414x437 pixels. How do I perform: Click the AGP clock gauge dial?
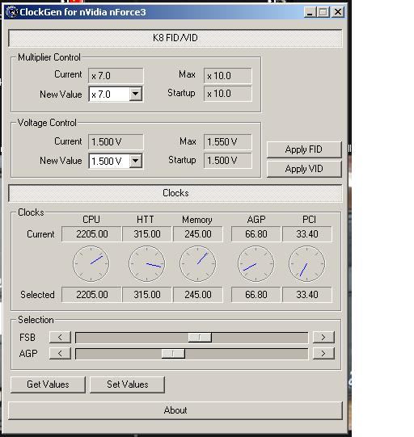pyautogui.click(x=256, y=263)
